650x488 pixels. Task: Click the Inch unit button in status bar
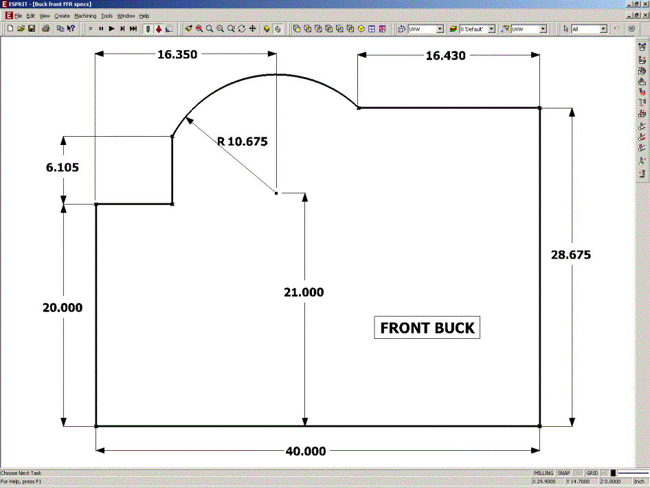pos(638,482)
